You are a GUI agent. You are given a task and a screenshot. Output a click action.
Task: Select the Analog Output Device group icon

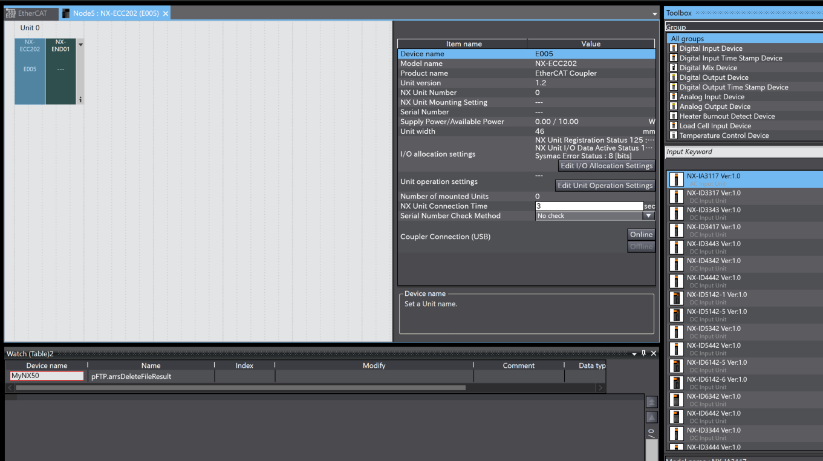pyautogui.click(x=674, y=106)
